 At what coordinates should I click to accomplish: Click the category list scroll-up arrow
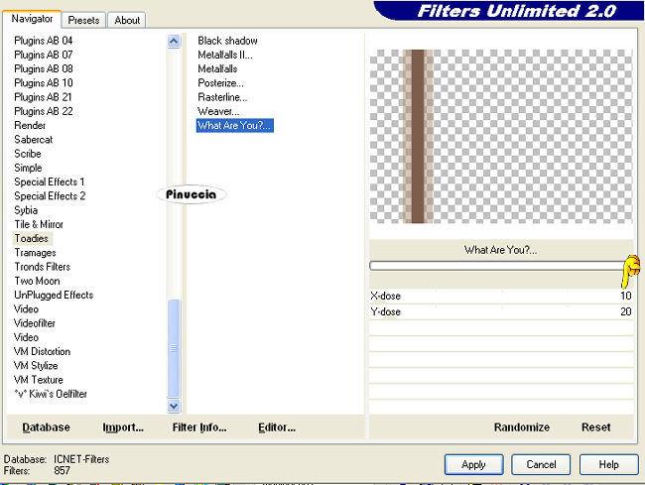tap(174, 41)
